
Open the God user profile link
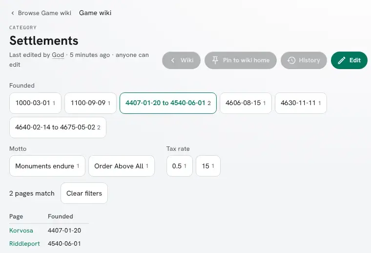(x=58, y=55)
